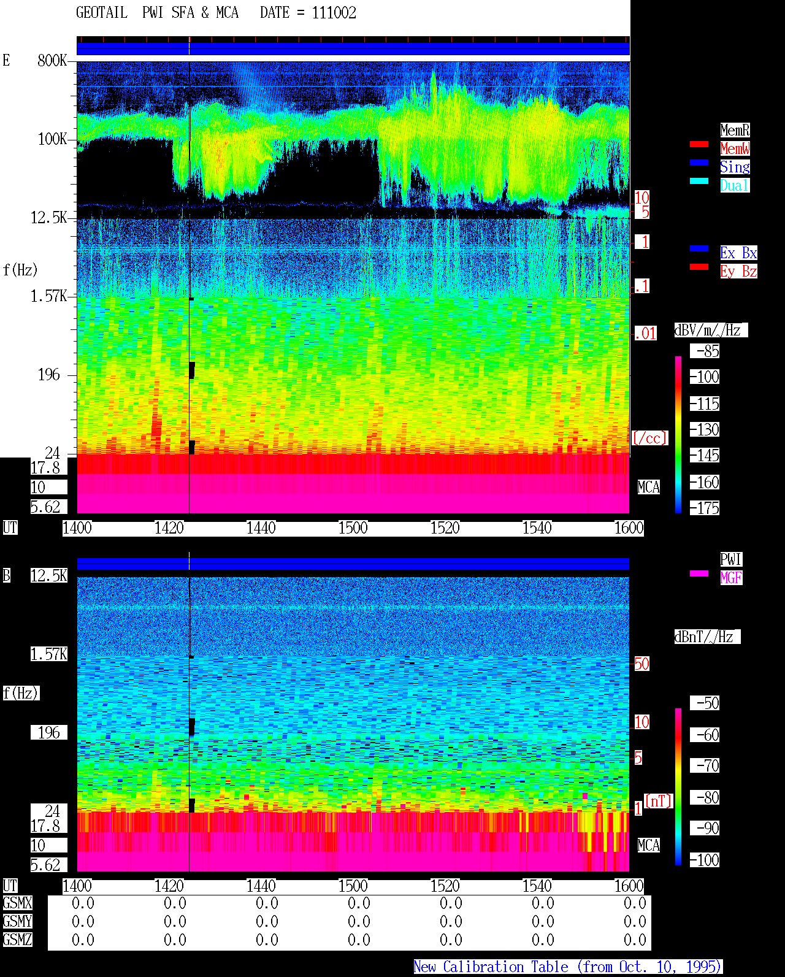Click the -80 magnetic color scale value
Image resolution: width=785 pixels, height=977 pixels.
pyautogui.click(x=705, y=797)
